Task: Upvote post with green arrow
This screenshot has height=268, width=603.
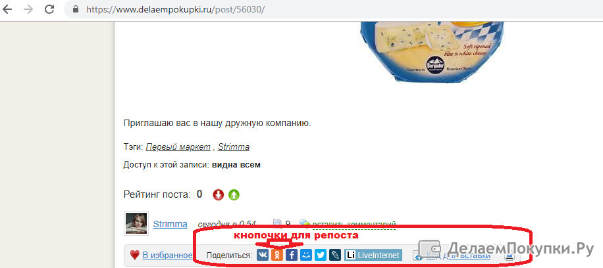Action: 234,194
